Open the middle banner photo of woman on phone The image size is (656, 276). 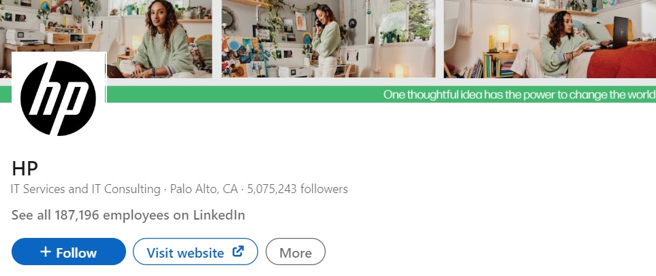coord(328,39)
